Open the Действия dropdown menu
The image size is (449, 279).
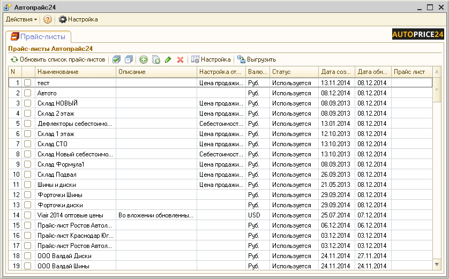click(21, 19)
